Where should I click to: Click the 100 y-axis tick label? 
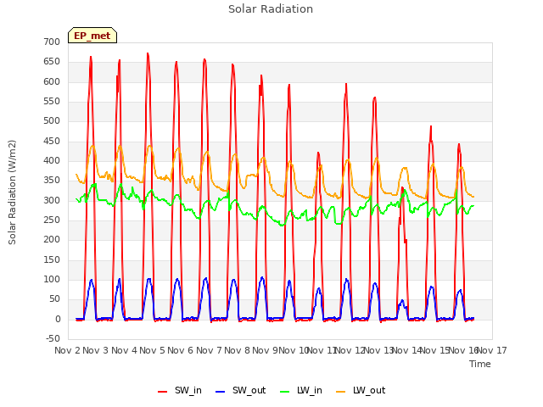(x=52, y=279)
